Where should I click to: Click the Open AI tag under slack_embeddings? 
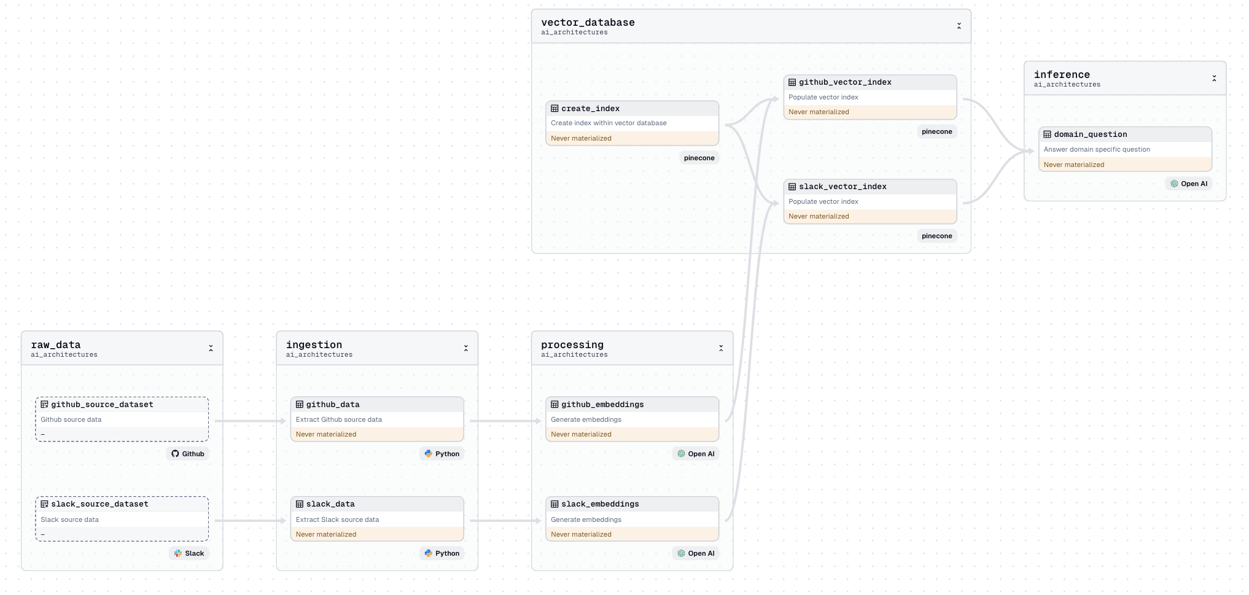[696, 553]
